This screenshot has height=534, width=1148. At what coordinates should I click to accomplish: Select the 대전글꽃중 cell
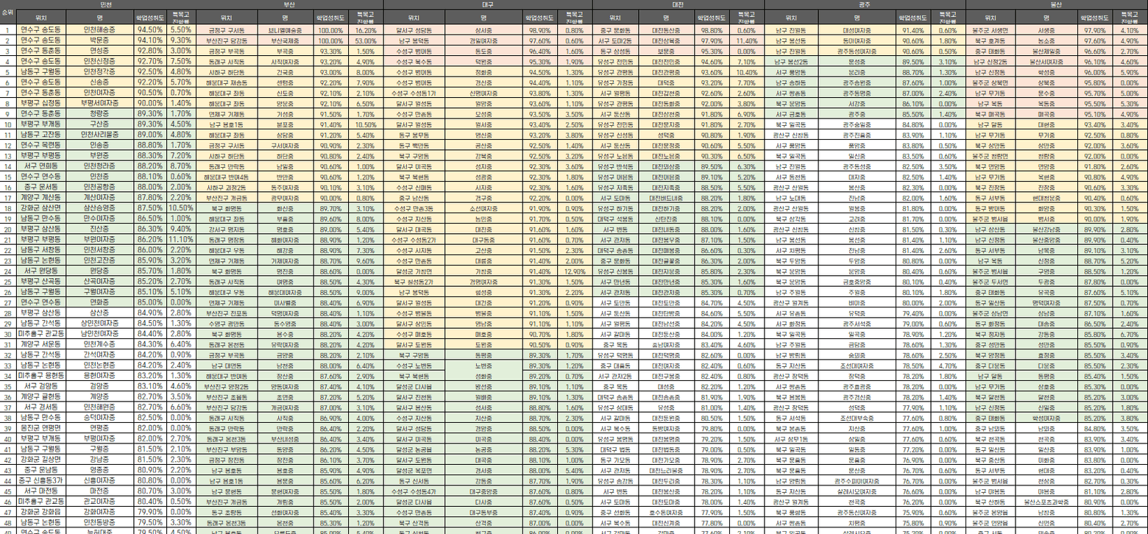coord(666,260)
